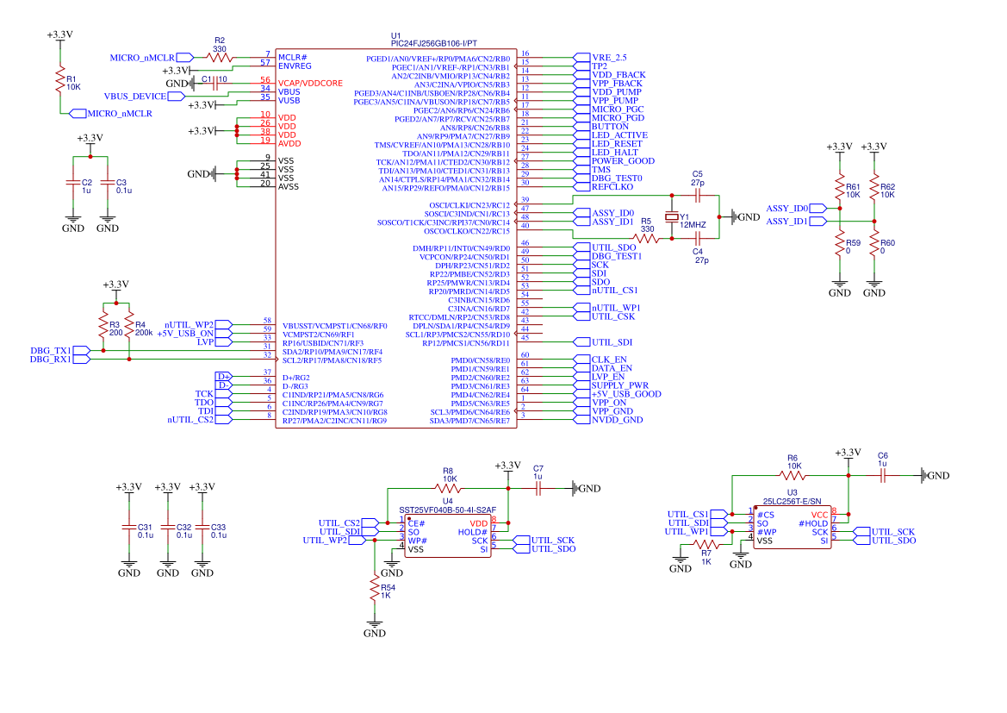Select the +5V_USB_GOOD net label
Image resolution: width=1007 pixels, height=713 pixels.
coord(618,394)
